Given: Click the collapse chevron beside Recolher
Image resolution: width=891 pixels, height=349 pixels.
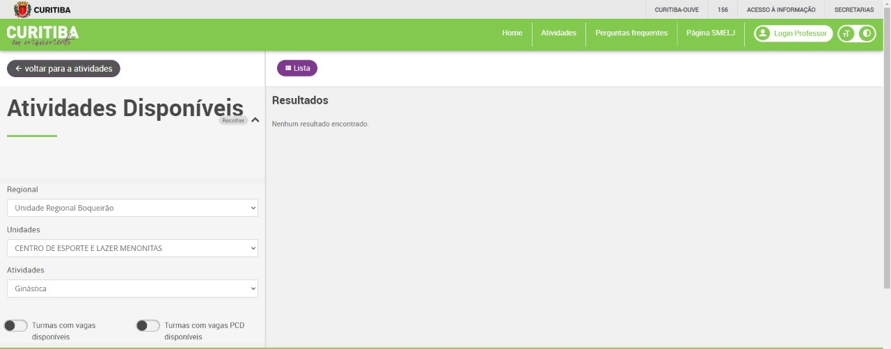Looking at the screenshot, I should 255,120.
